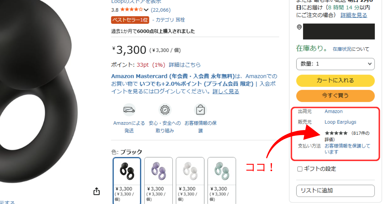This screenshot has height=204, width=391.
Task: Click the ベストセラー1位 badge
Action: tap(130, 20)
